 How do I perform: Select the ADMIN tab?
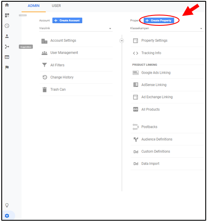[33, 6]
